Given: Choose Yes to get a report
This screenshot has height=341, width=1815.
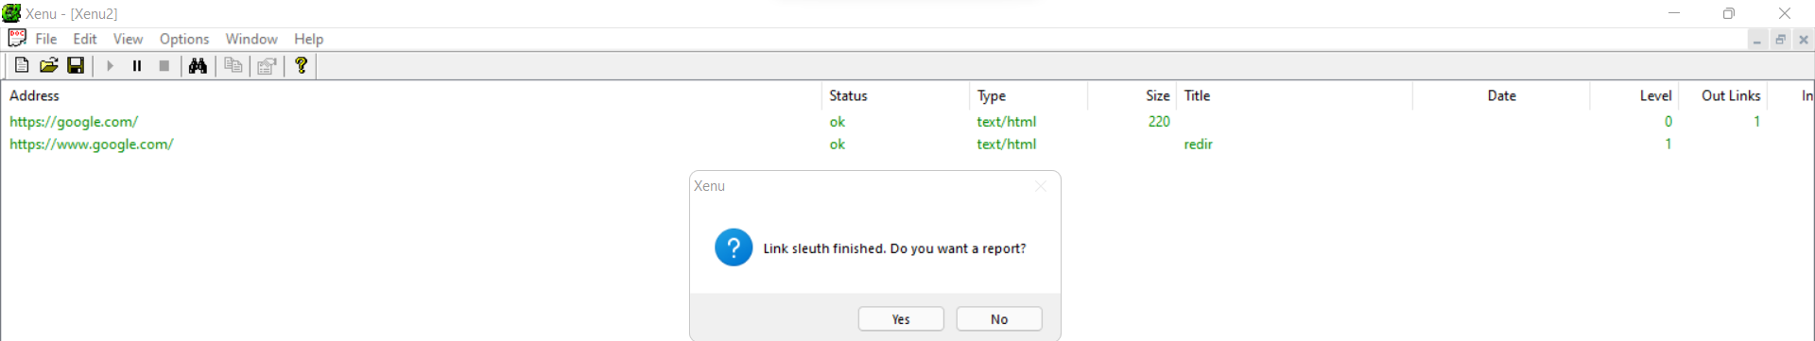Looking at the screenshot, I should tap(901, 319).
